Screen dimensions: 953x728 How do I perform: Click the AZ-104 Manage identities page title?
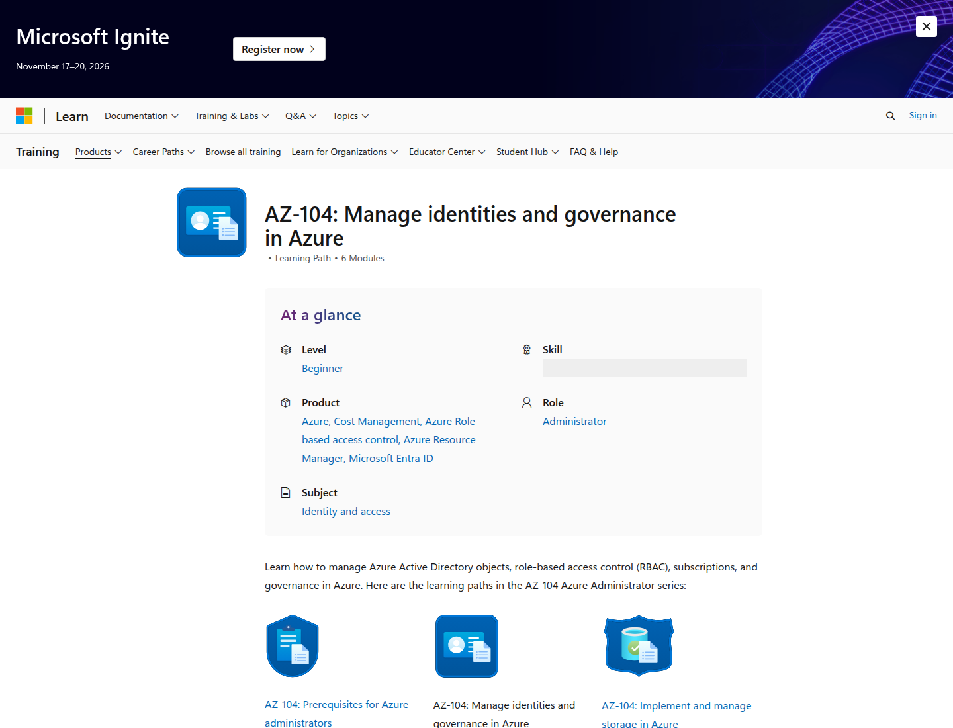tap(470, 226)
